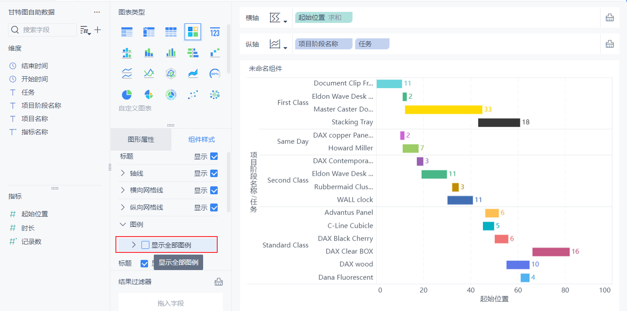Select the rose chart type

[149, 94]
